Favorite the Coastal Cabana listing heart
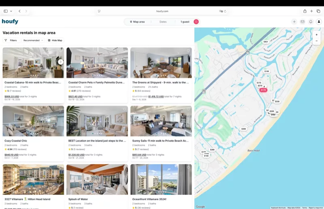 point(61,51)
